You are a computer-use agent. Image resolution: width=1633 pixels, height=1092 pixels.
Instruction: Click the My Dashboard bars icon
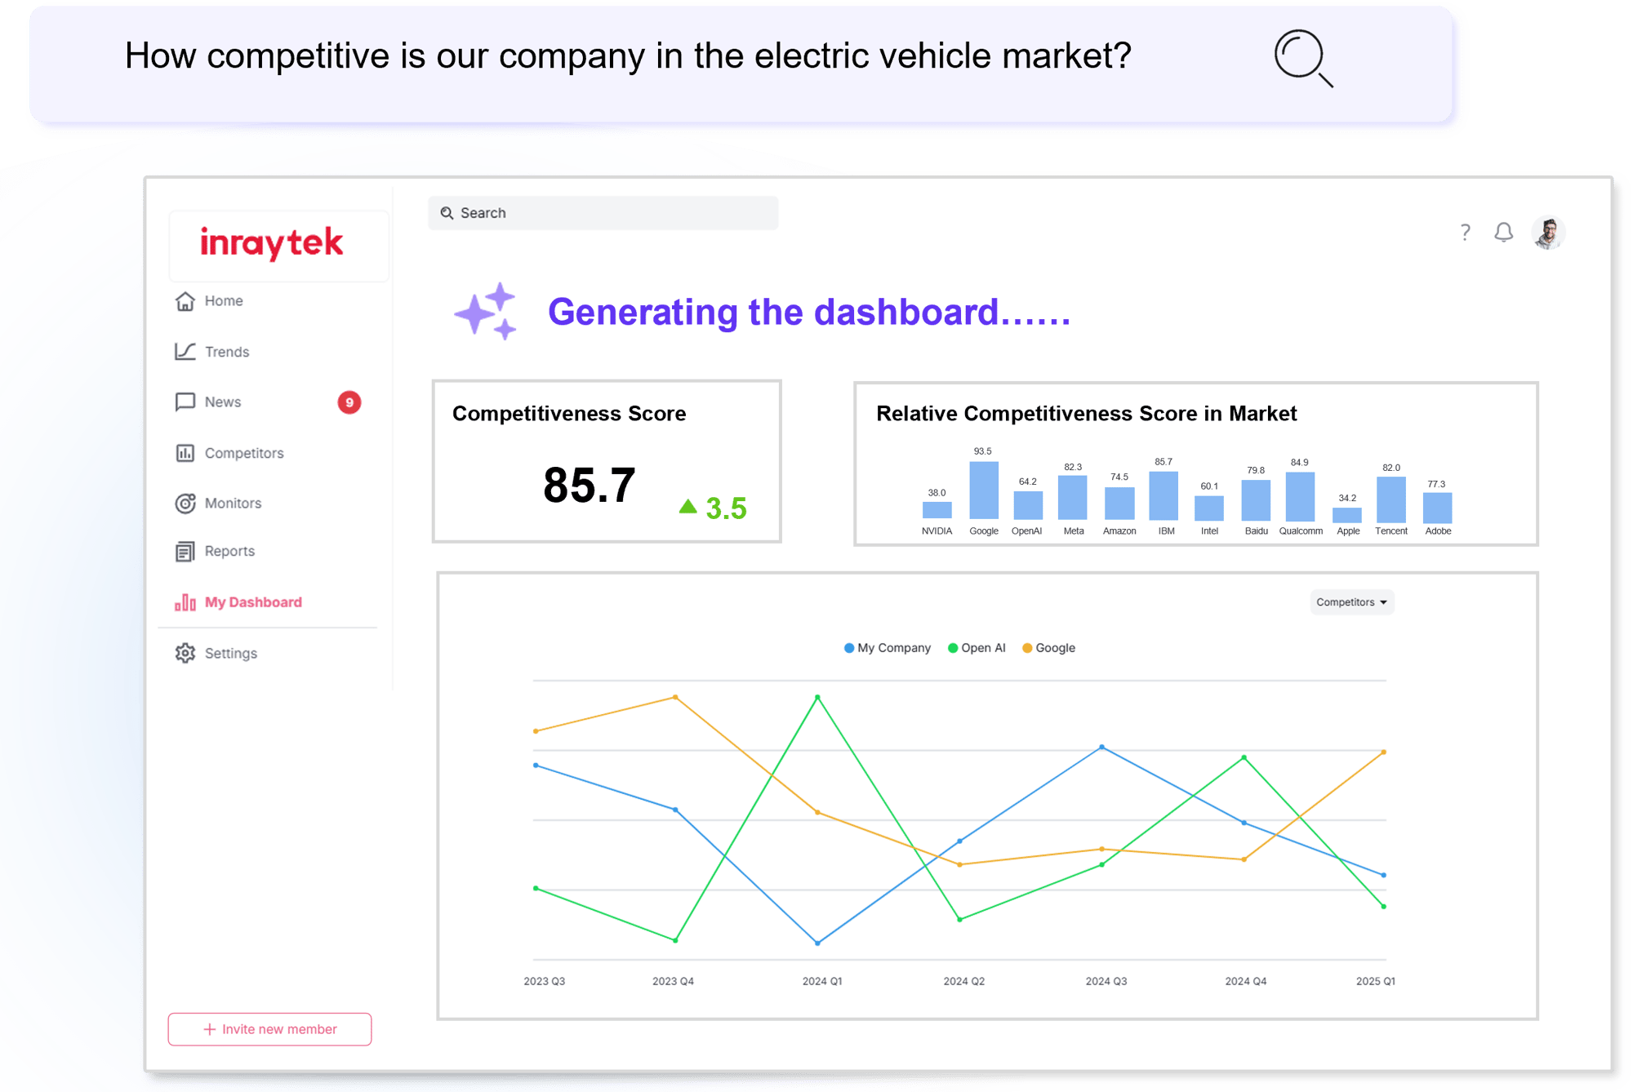185,602
